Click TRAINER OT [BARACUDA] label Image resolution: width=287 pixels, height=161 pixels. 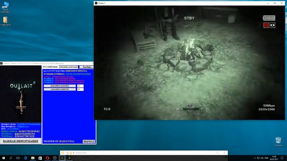pyautogui.click(x=59, y=141)
